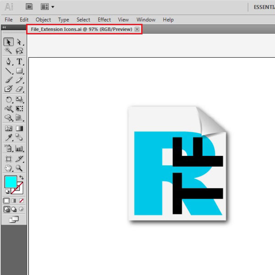Select the Rotate tool

tap(8, 99)
